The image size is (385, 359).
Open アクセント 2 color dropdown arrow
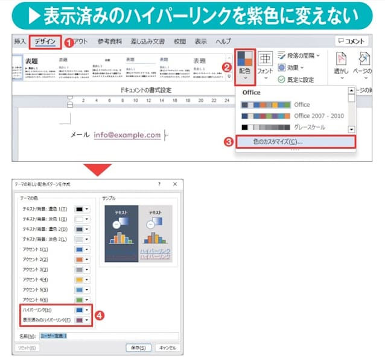point(87,260)
